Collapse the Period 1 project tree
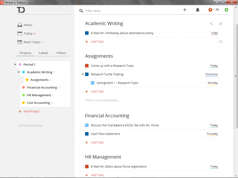This screenshot has height=178, width=238. tap(15, 64)
